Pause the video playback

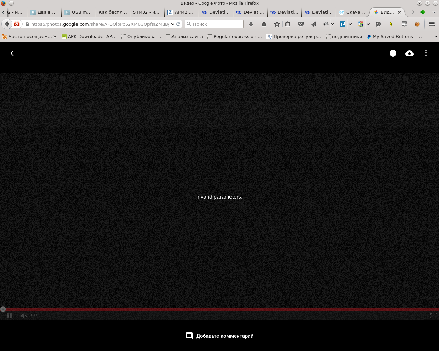pyautogui.click(x=9, y=315)
